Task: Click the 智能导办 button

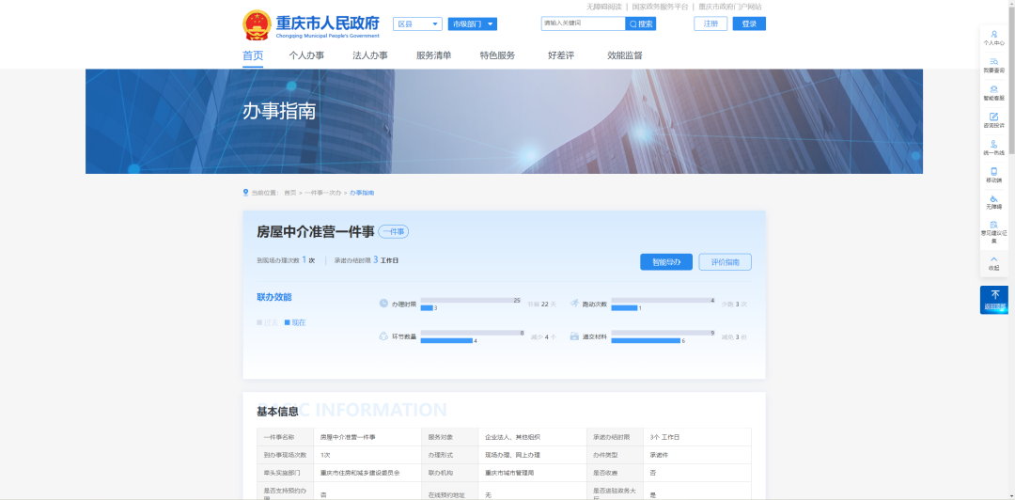Action: tap(666, 262)
